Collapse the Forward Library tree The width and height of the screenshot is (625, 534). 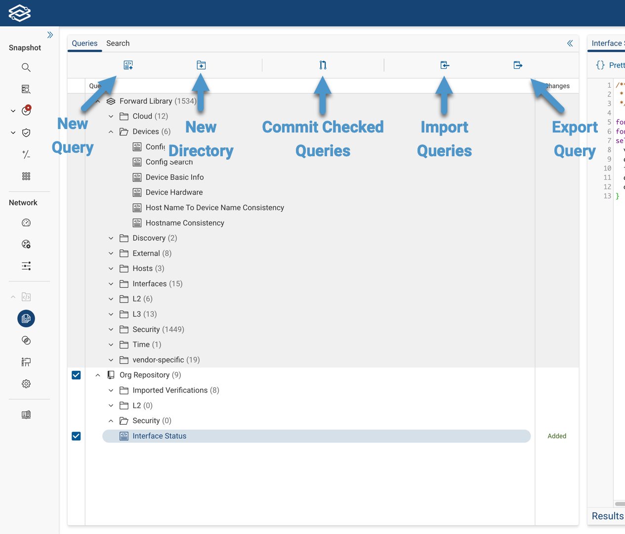click(x=97, y=101)
